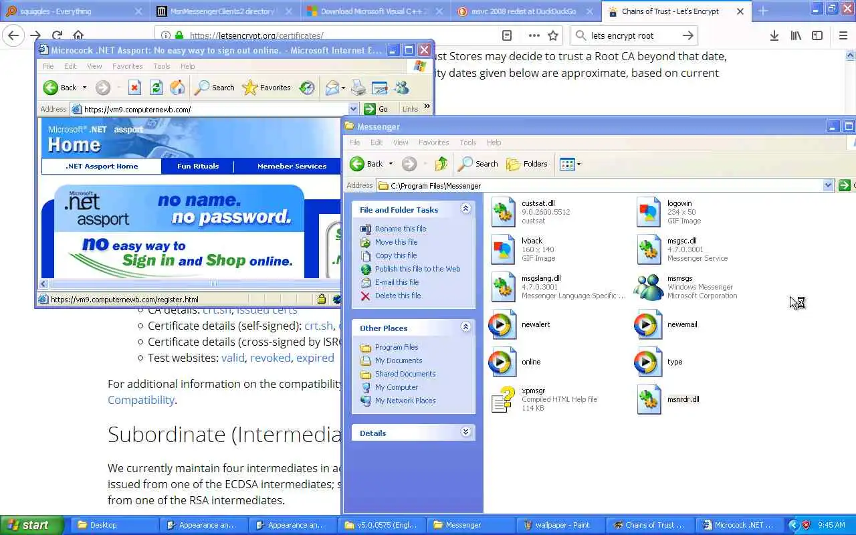Open My Network Places link
Viewport: 856px width, 535px height.
pos(405,401)
